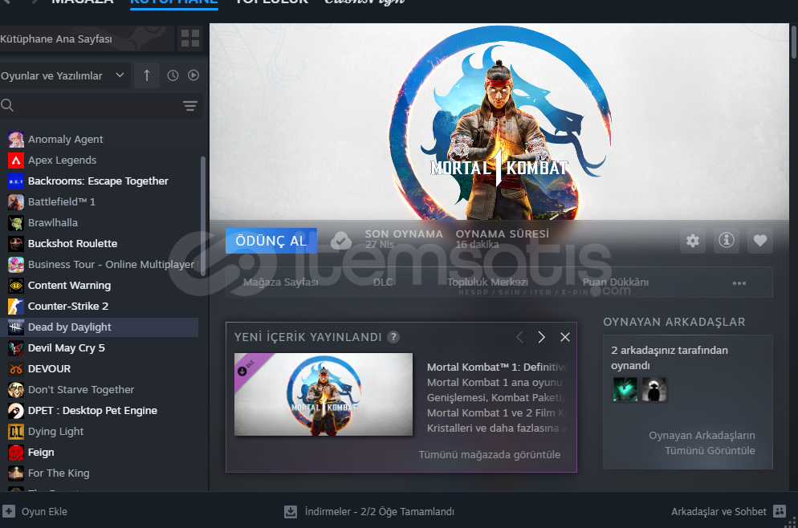Open the first friend's avatar
798x528 pixels.
pos(625,390)
